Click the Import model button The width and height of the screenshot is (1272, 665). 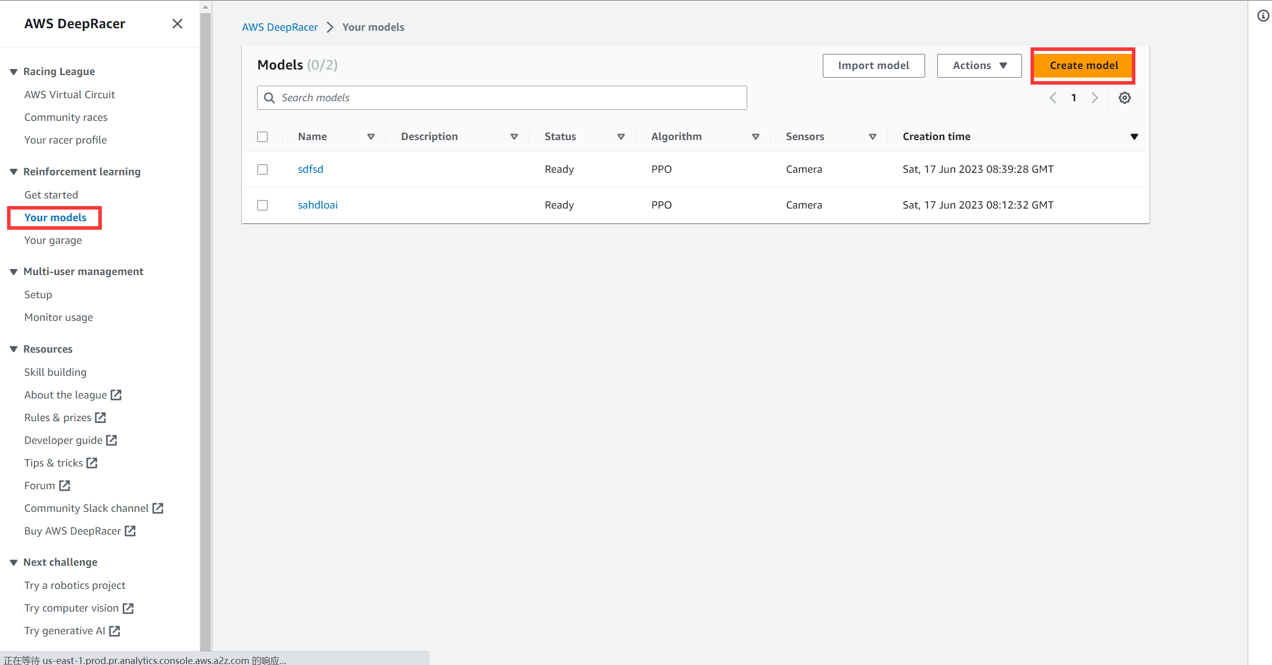click(x=874, y=65)
